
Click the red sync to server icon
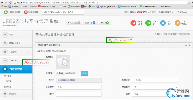pyautogui.click(x=25, y=12)
